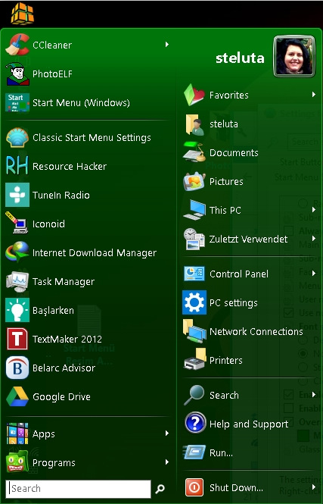Click the Favorites heart folder icon
Image resolution: width=323 pixels, height=504 pixels.
click(194, 95)
